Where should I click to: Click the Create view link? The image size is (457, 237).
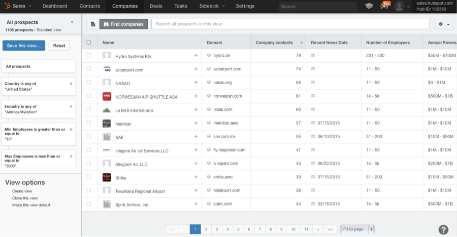tap(22, 191)
